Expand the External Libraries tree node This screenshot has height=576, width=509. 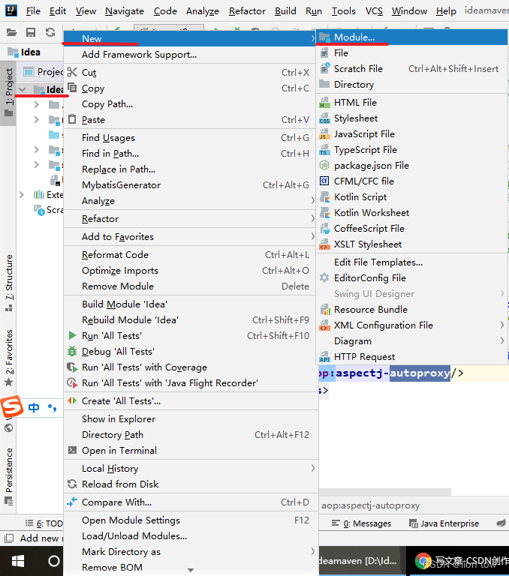22,194
